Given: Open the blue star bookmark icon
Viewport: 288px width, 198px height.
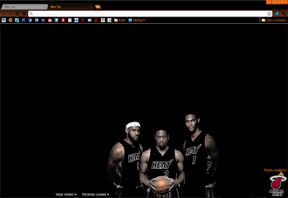Looking at the screenshot, I should 56,20.
